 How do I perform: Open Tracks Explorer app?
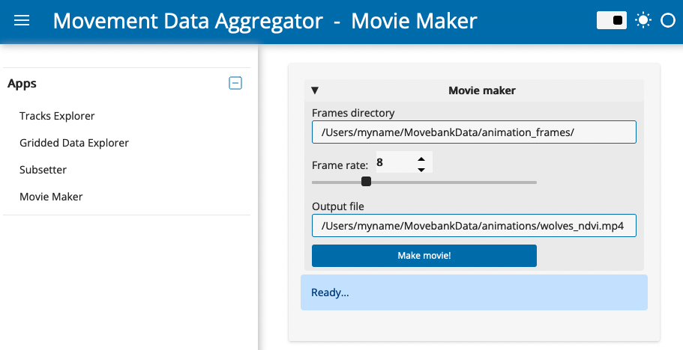[x=57, y=116]
